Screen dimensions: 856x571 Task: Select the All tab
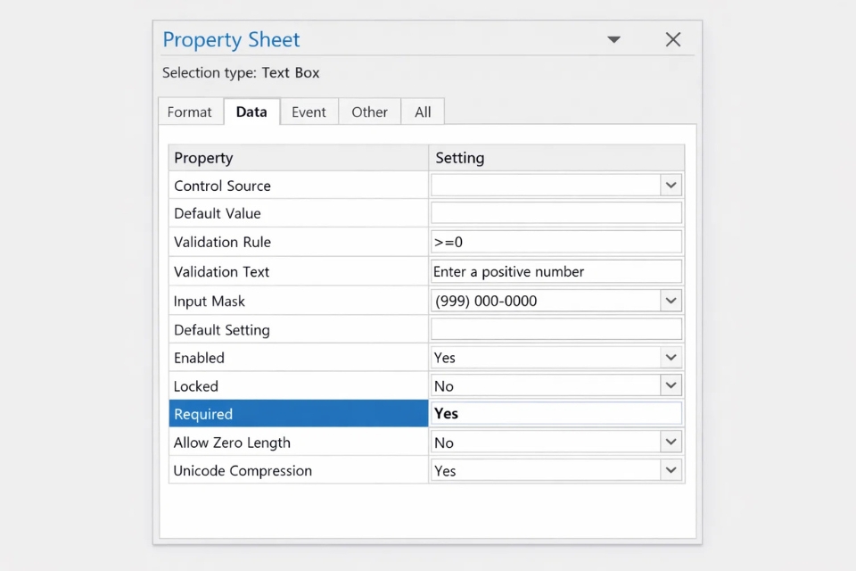423,112
